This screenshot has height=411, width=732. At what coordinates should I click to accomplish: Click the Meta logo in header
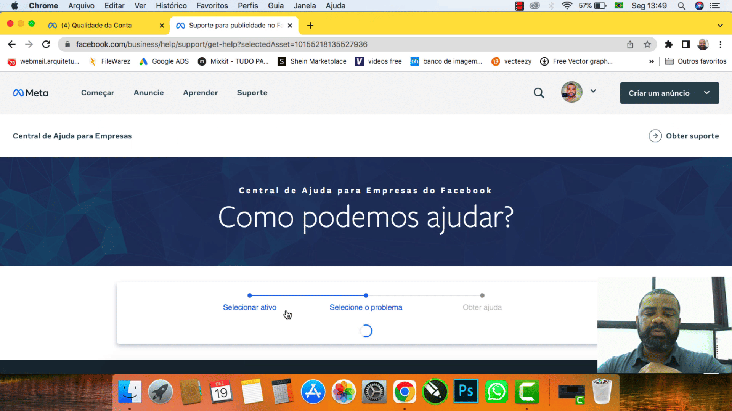pos(30,93)
